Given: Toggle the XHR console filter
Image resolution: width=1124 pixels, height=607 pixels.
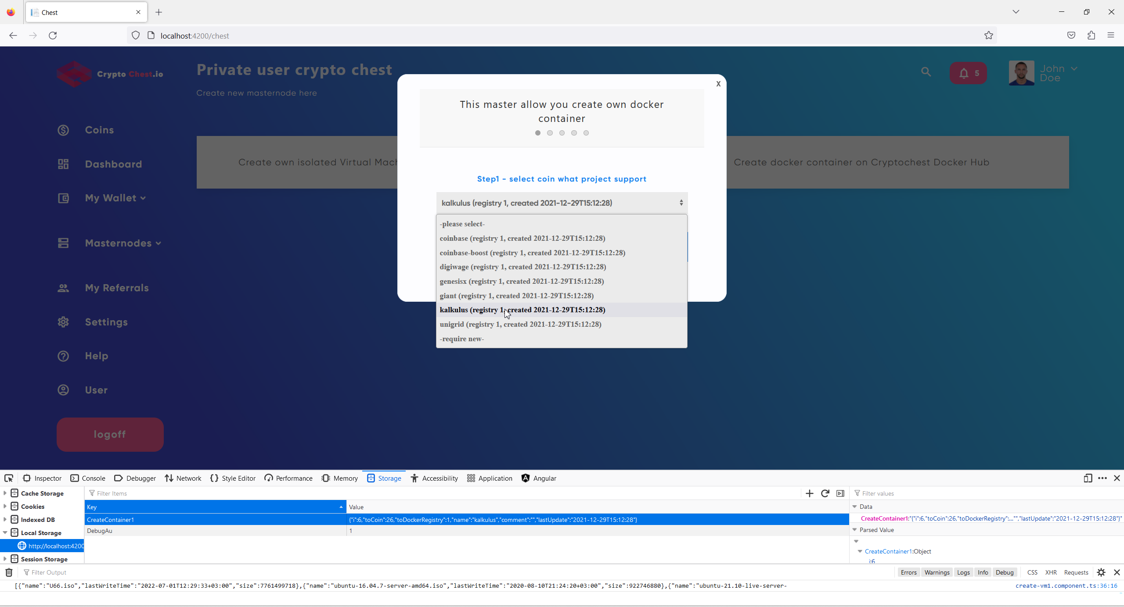Looking at the screenshot, I should pos(1051,572).
